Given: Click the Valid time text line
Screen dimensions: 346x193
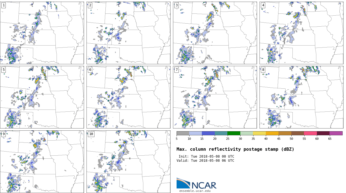Looking at the screenshot, I should coord(205,161).
